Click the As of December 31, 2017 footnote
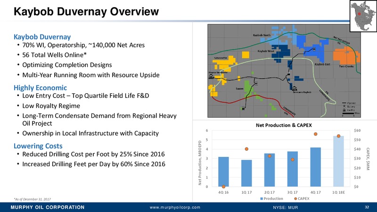Image resolution: width=377 pixels, height=212 pixels. pos(32,199)
